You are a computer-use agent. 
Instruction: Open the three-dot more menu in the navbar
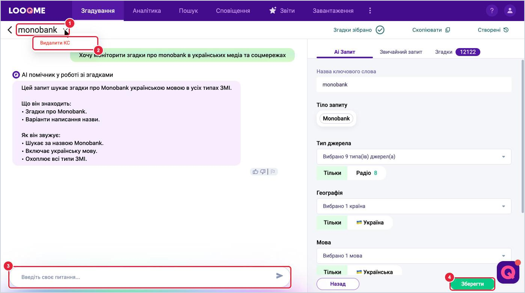point(370,11)
